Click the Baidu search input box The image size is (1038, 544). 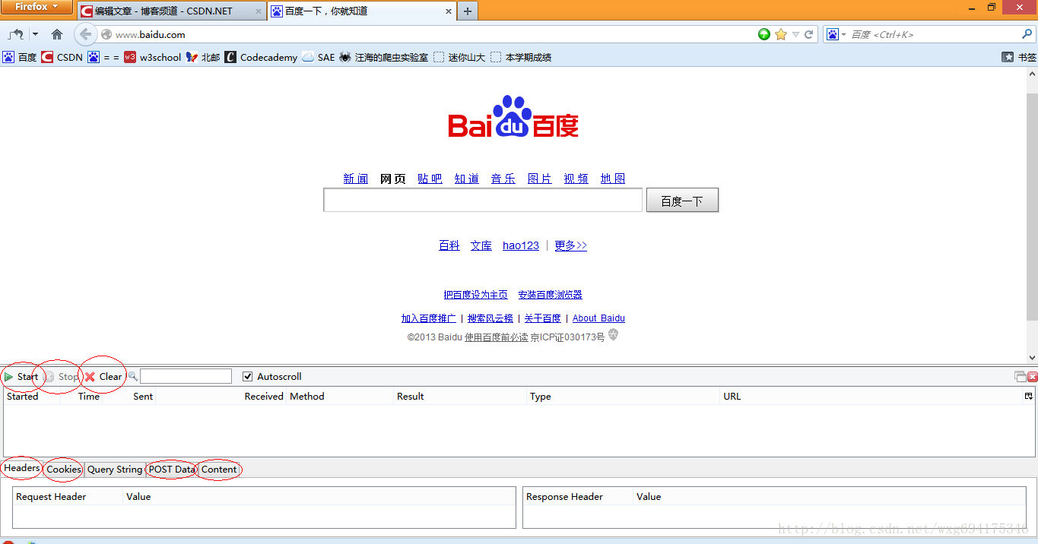click(x=483, y=201)
